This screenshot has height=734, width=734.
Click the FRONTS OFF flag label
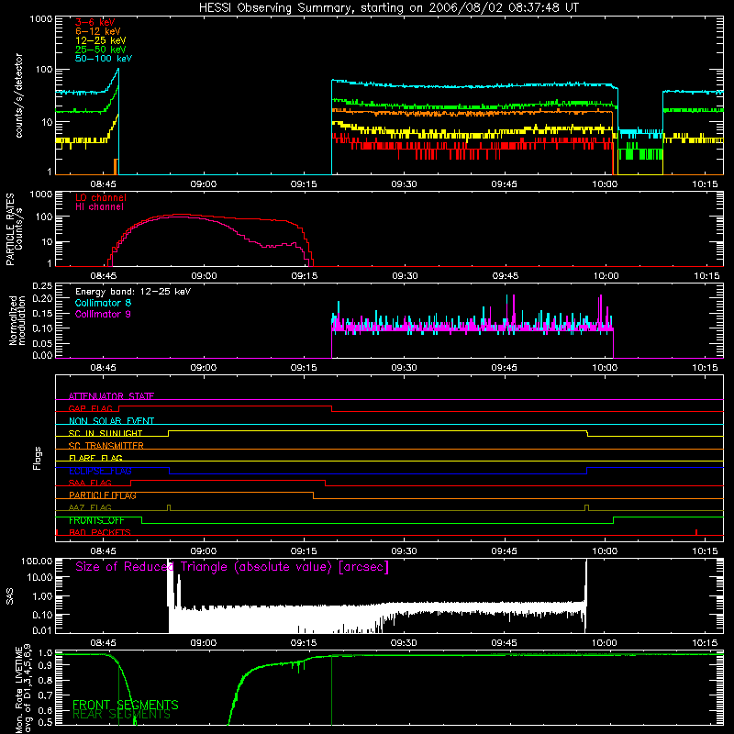pos(96,520)
